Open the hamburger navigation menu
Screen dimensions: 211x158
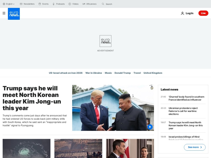coord(4,13)
